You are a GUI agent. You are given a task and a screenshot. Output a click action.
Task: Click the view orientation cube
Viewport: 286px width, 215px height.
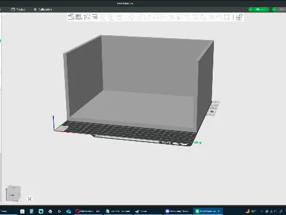tap(13, 193)
